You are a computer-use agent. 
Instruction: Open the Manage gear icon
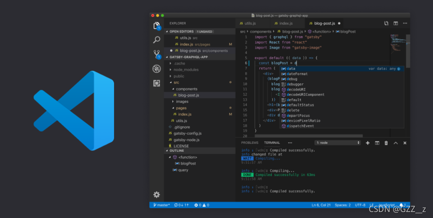156,194
